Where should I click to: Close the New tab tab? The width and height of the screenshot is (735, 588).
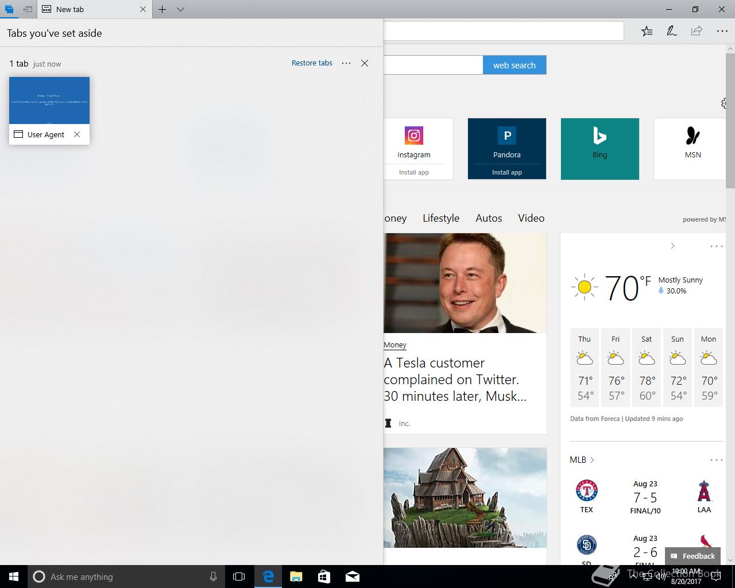pos(143,9)
